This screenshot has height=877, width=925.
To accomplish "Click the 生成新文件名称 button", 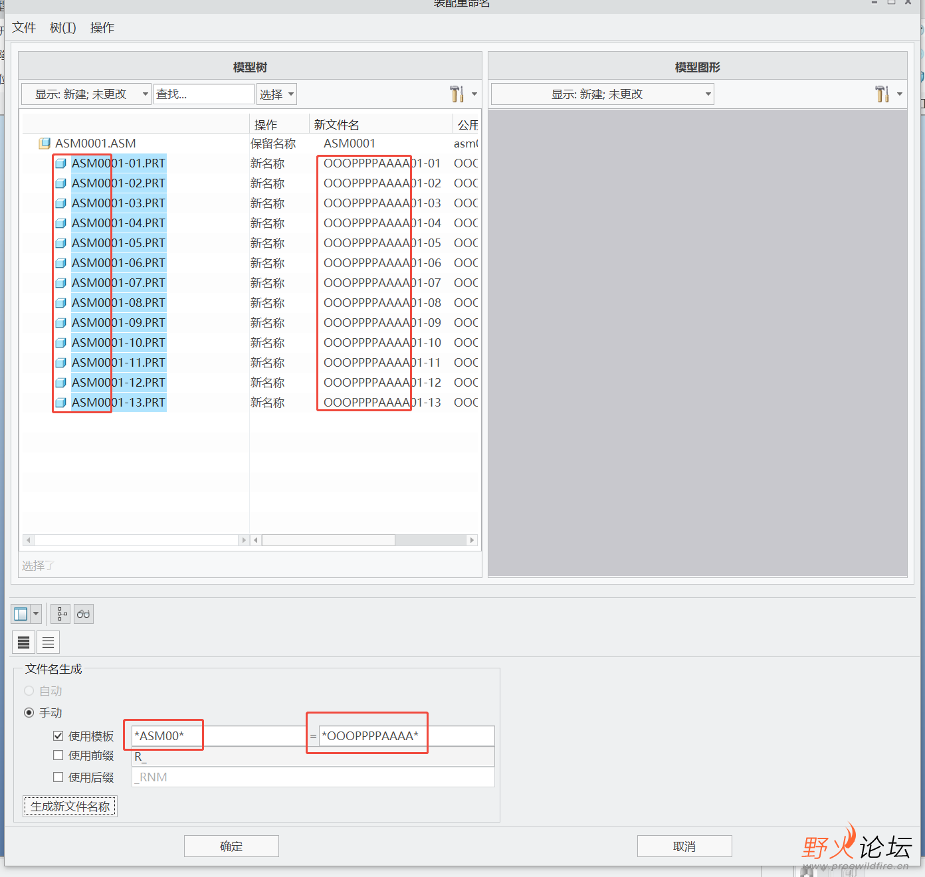I will click(x=70, y=807).
